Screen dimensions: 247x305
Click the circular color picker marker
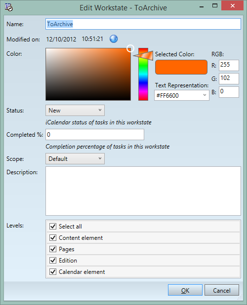pyautogui.click(x=130, y=49)
